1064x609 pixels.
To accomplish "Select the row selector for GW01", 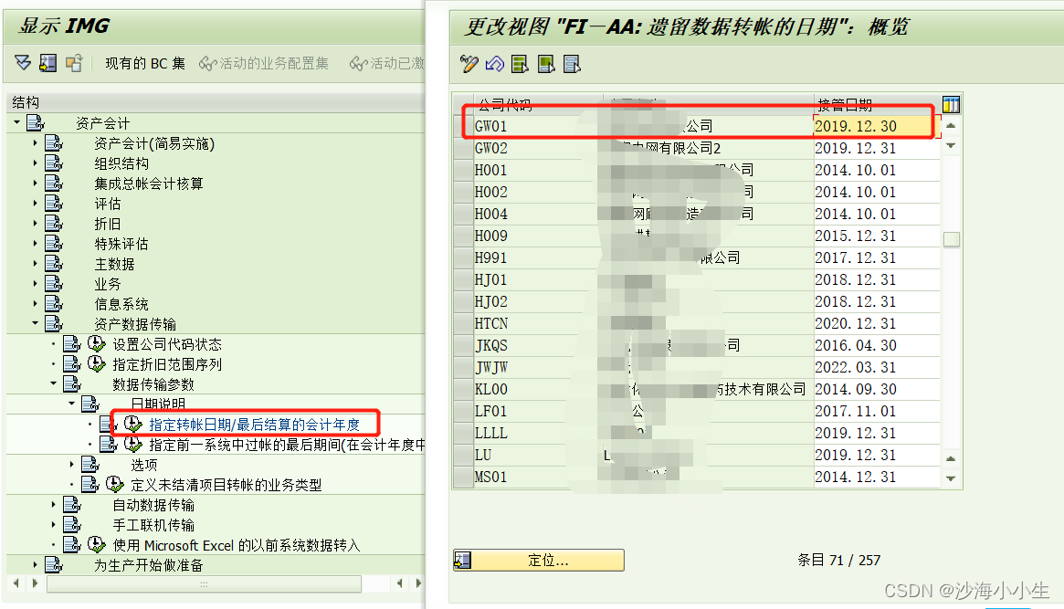I will click(x=463, y=126).
